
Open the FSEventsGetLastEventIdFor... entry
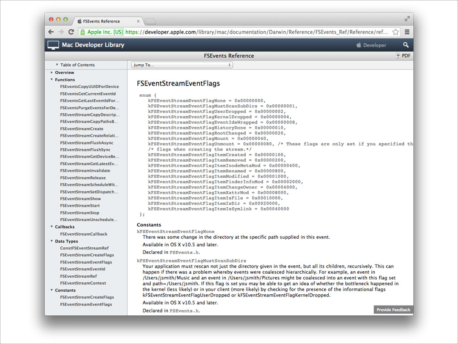pyautogui.click(x=89, y=101)
